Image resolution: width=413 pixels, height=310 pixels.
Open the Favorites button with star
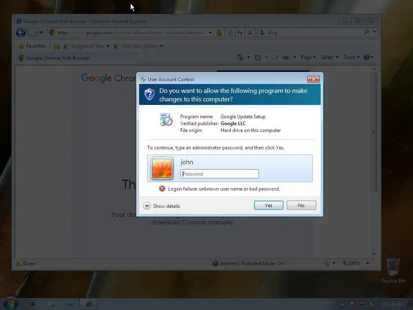[31, 46]
